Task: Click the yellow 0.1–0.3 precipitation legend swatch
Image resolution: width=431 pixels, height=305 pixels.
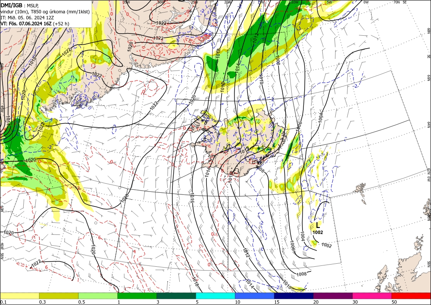Action: [x=19, y=296]
